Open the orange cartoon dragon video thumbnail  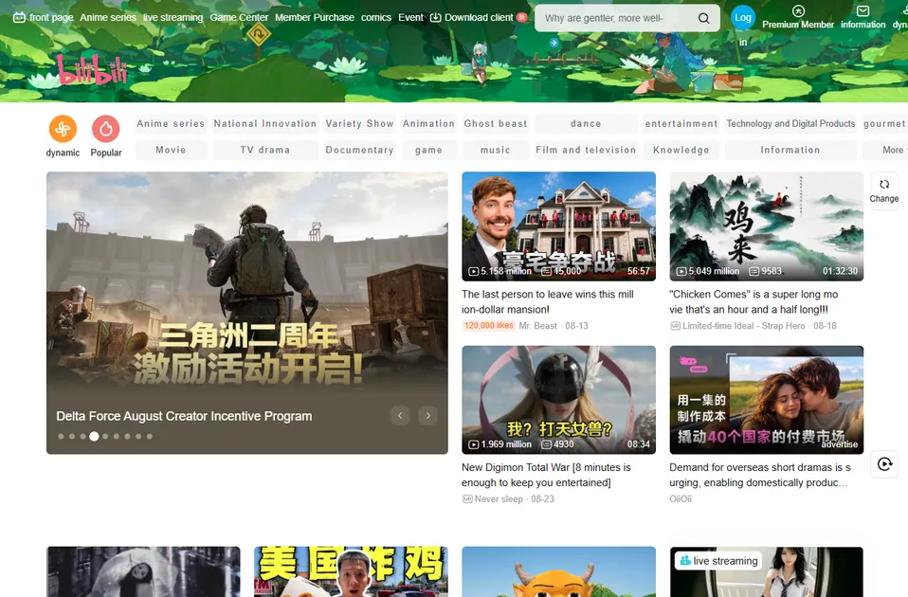[559, 571]
